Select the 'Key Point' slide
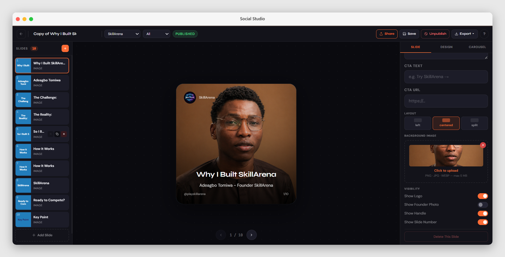Image resolution: width=505 pixels, height=257 pixels. pos(42,219)
